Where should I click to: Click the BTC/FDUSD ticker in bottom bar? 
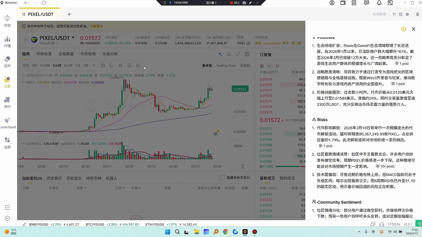tap(112, 224)
